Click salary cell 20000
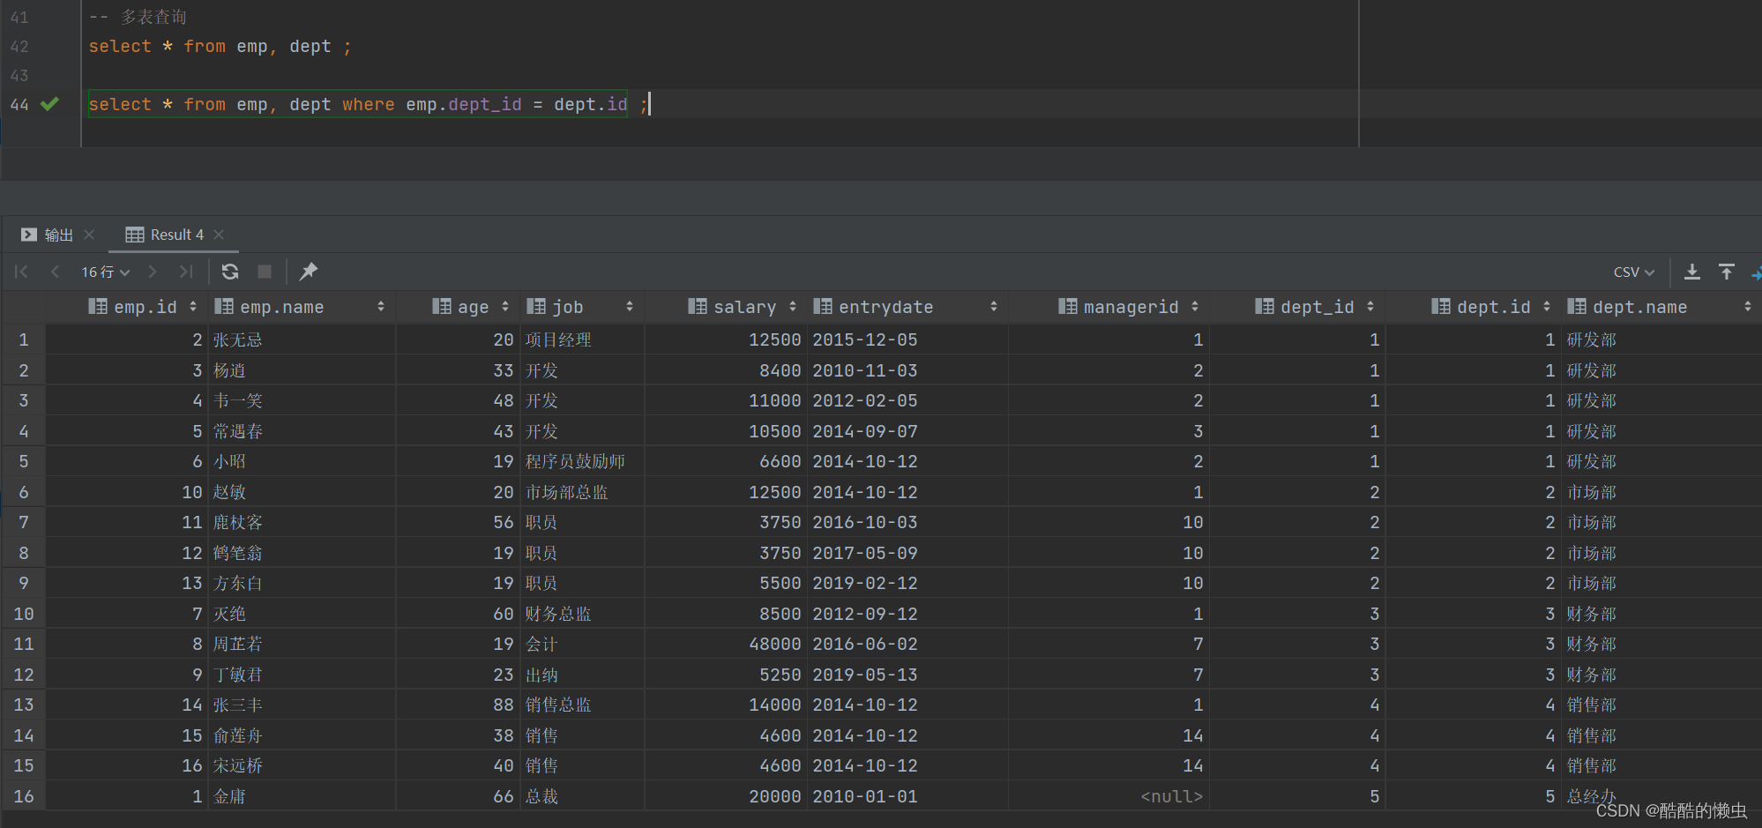This screenshot has height=828, width=1762. point(726,796)
